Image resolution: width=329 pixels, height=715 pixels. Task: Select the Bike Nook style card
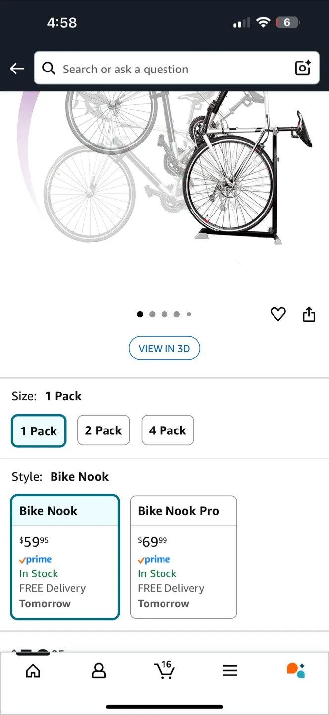65,556
